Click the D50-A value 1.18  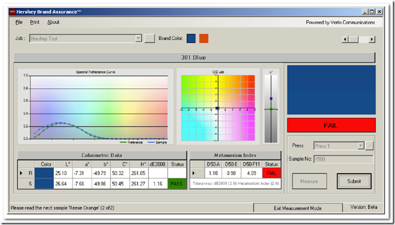(213, 173)
